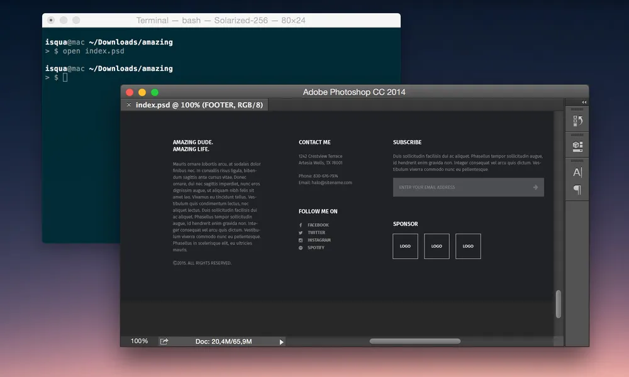Click the email field submit arrow
629x377 pixels.
[535, 187]
